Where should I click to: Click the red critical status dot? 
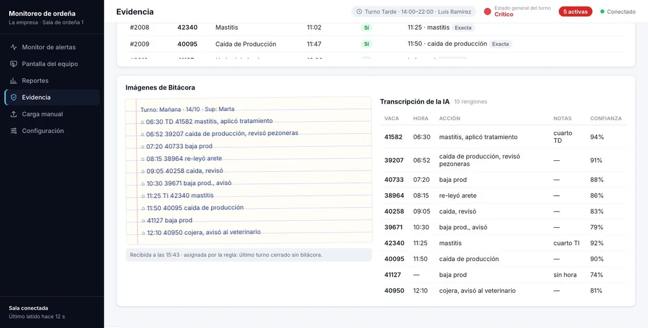[x=487, y=12]
